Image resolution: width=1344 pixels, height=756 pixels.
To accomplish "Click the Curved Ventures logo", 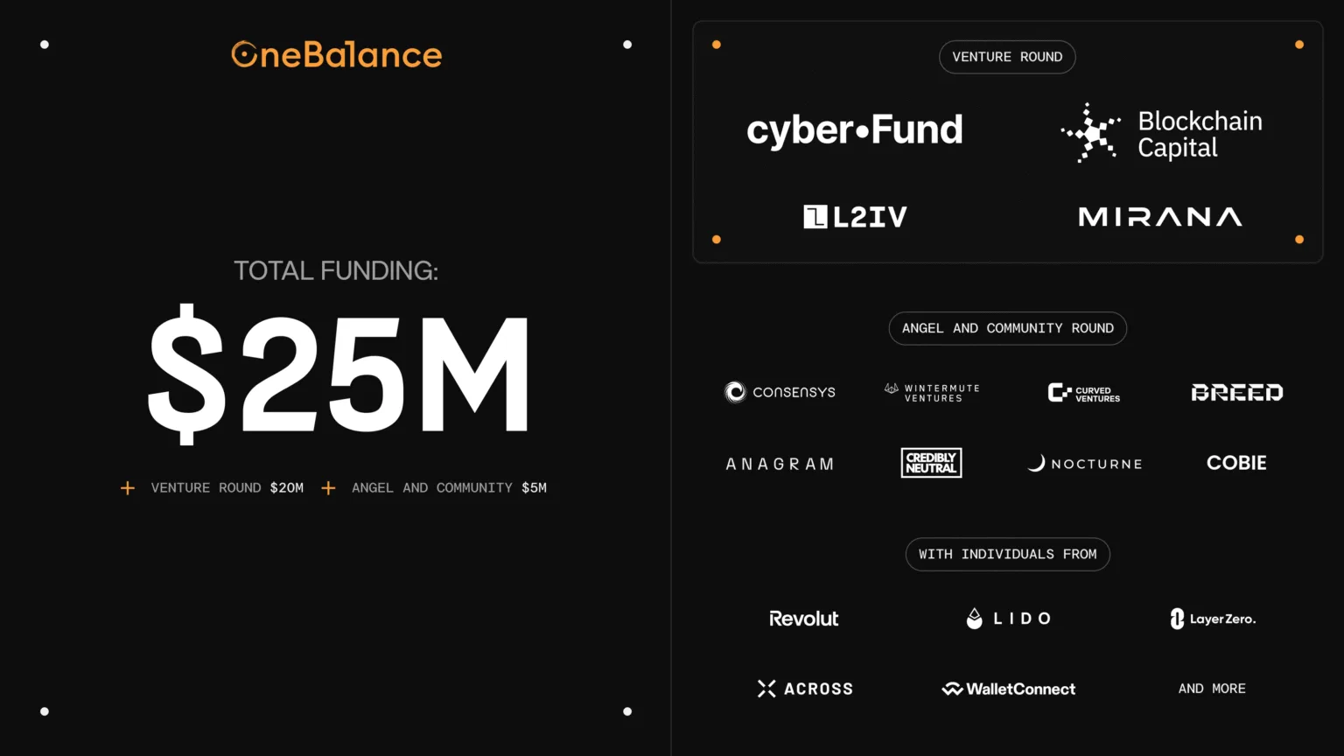I will tap(1083, 393).
